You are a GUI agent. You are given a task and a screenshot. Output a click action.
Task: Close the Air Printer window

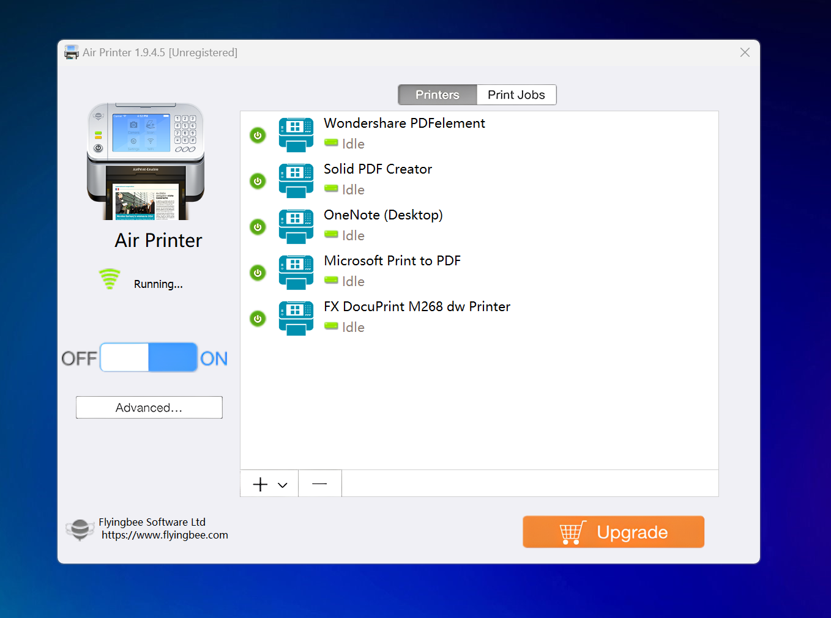(745, 53)
